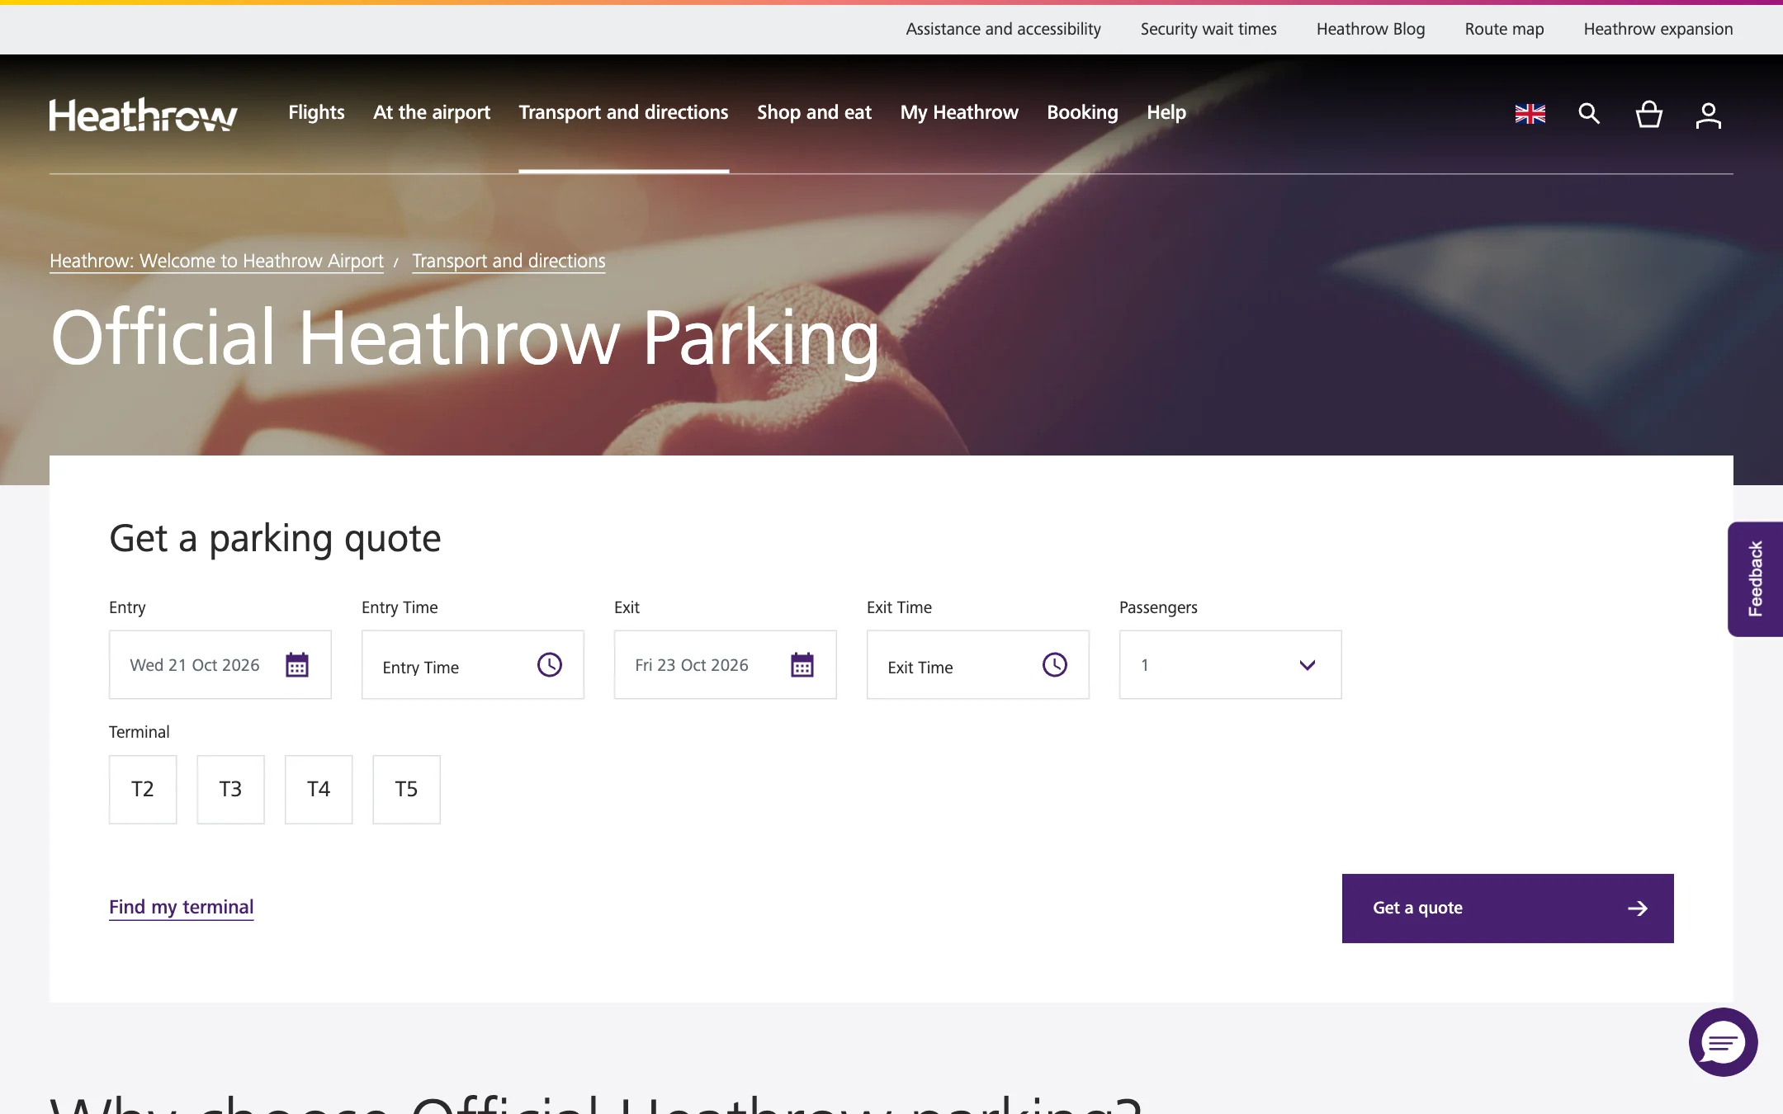This screenshot has height=1114, width=1783.
Task: Open the Entry date calendar icon
Action: tap(297, 665)
